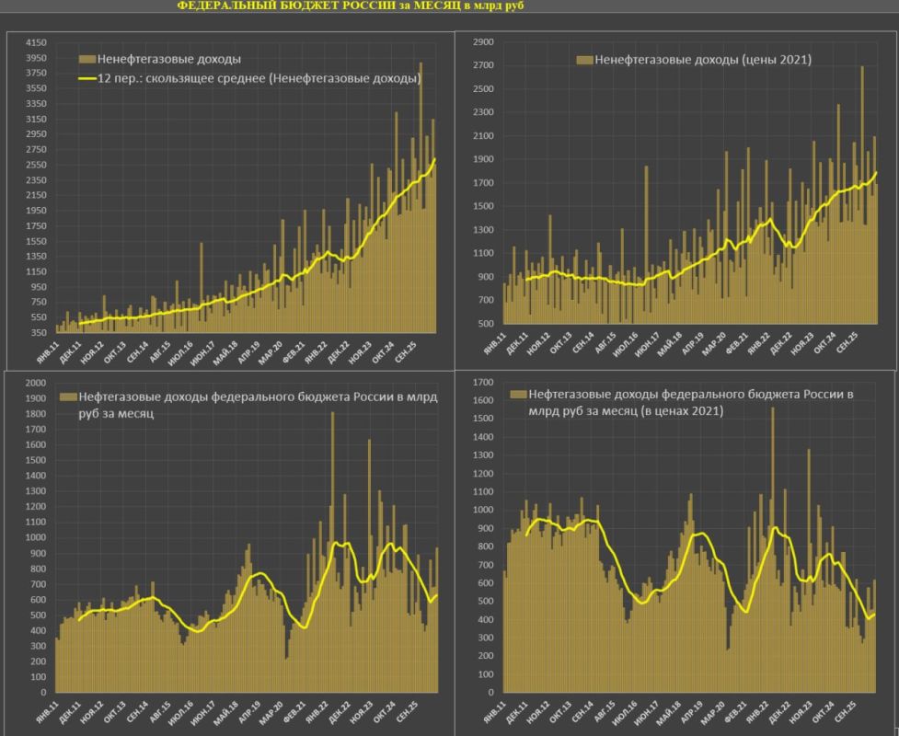Click the y-axis value 3950
The width and height of the screenshot is (899, 736).
click(x=36, y=59)
